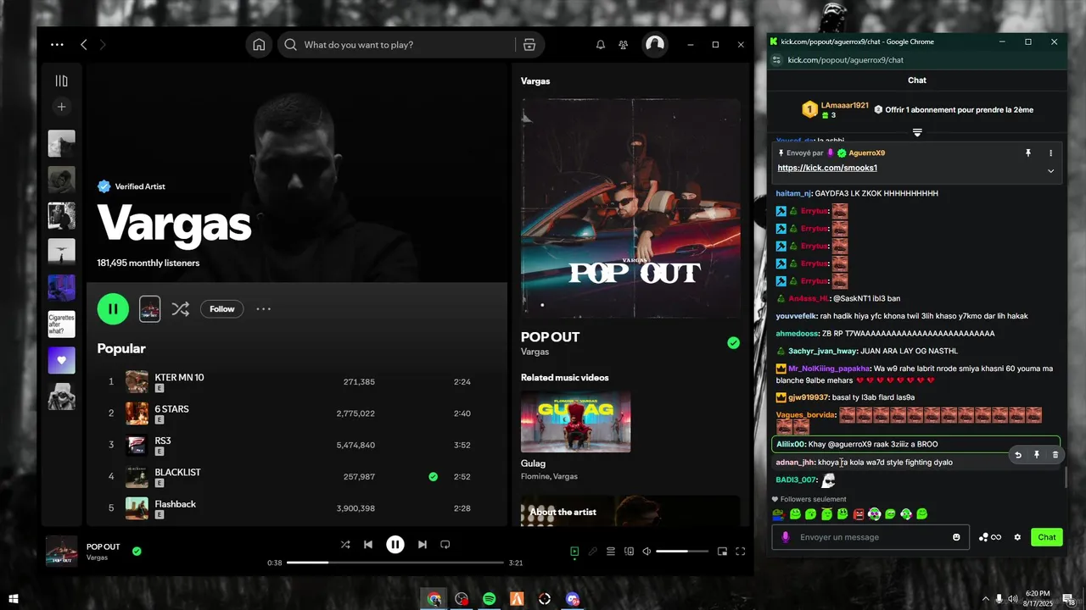Toggle shuffle in the player bar

(x=345, y=545)
